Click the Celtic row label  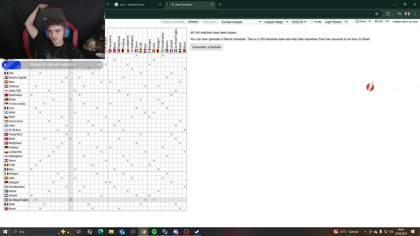pos(12,126)
